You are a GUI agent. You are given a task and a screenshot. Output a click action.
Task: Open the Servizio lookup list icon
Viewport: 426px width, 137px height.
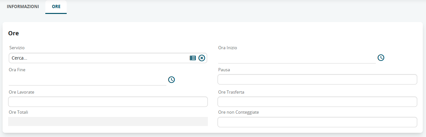193,58
